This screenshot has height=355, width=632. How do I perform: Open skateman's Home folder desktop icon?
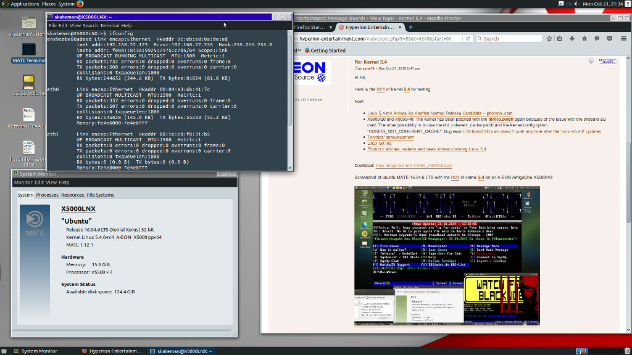(x=28, y=23)
